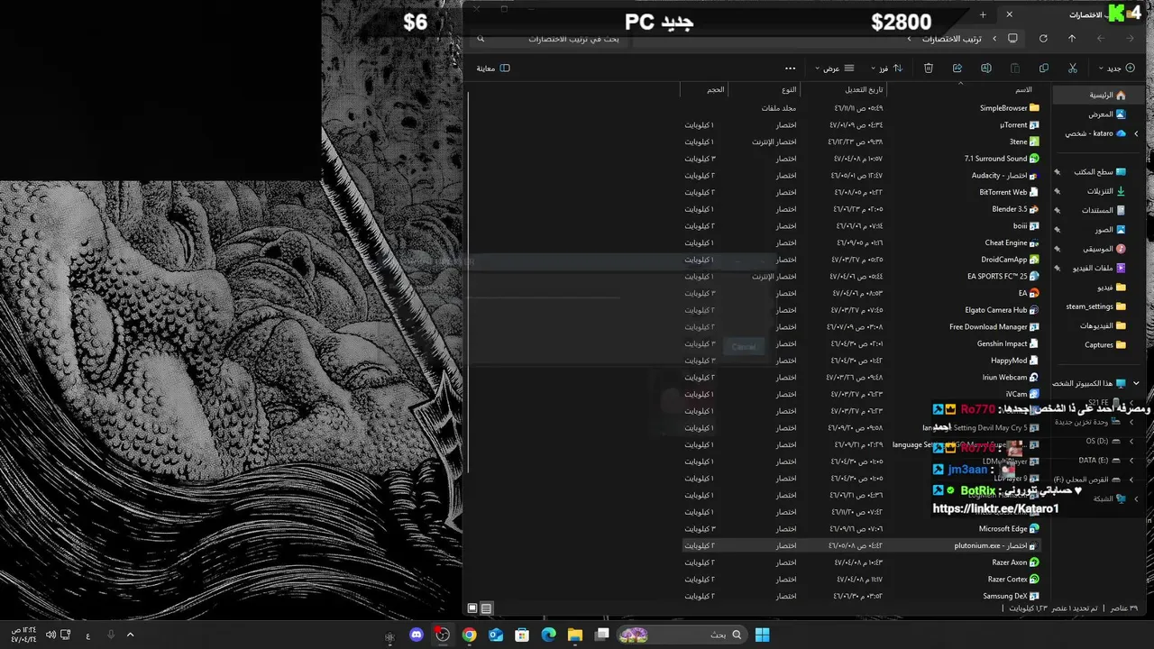Select the Samsung DeX shortcut row
The width and height of the screenshot is (1154, 649).
coord(861,596)
